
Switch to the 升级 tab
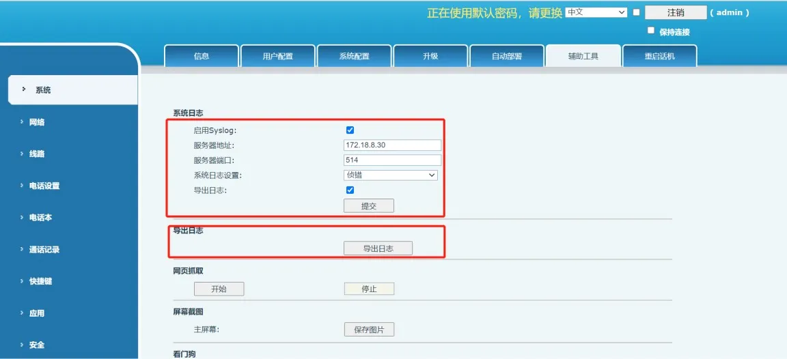430,57
